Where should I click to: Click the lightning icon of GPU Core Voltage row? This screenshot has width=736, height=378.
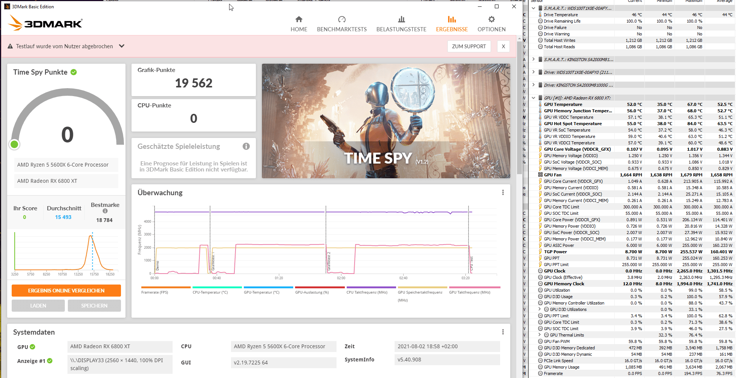coord(540,149)
